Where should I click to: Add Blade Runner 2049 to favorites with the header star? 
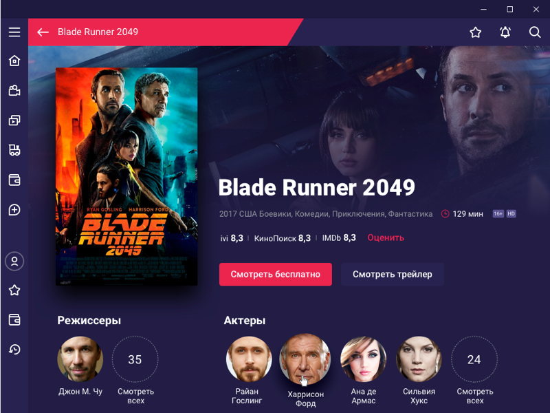tap(476, 32)
